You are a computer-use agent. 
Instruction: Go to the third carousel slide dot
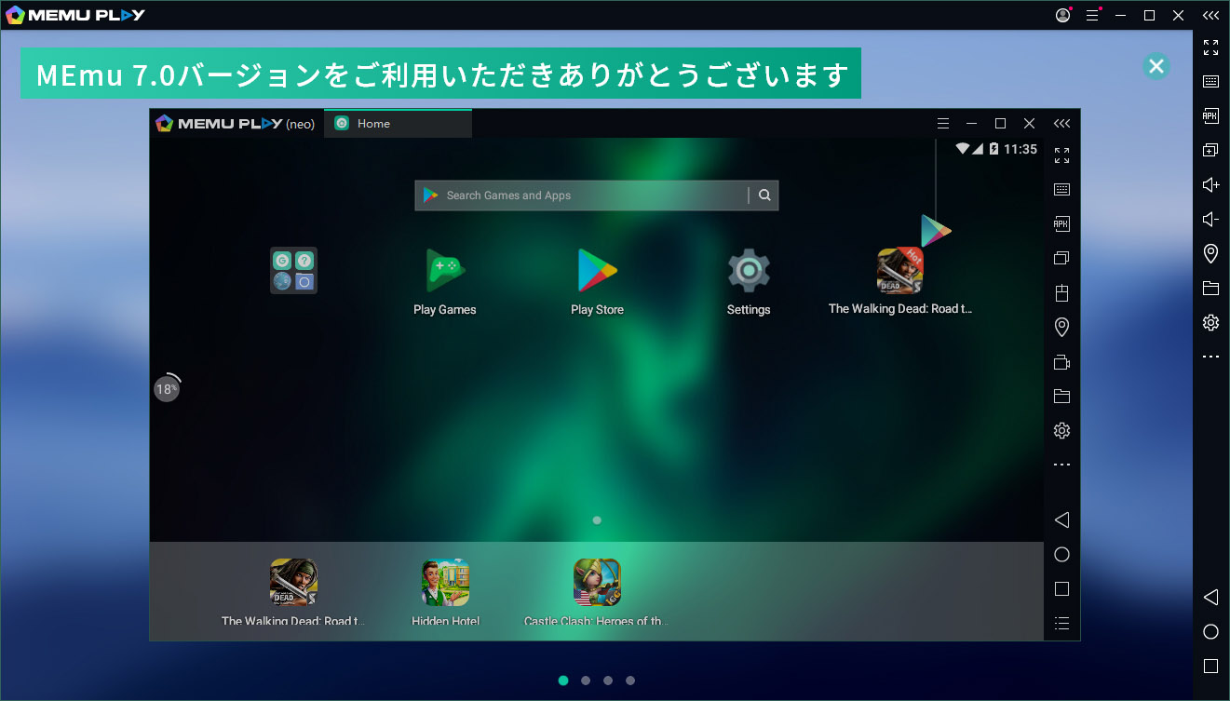pos(608,681)
